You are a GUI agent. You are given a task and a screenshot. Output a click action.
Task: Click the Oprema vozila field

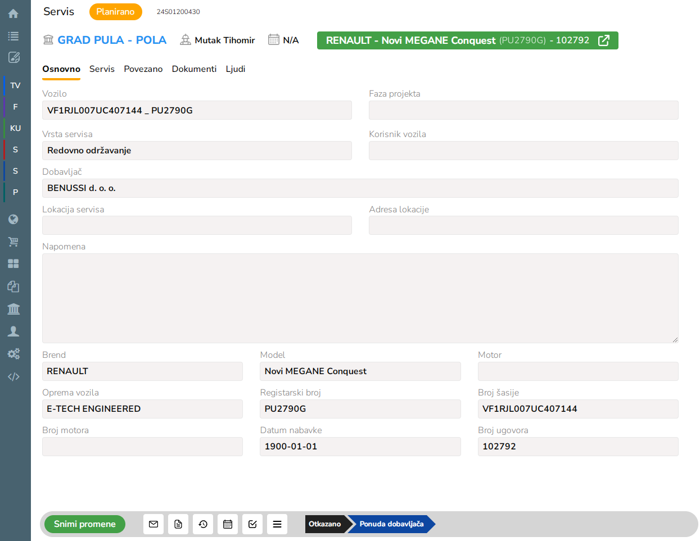(x=142, y=409)
